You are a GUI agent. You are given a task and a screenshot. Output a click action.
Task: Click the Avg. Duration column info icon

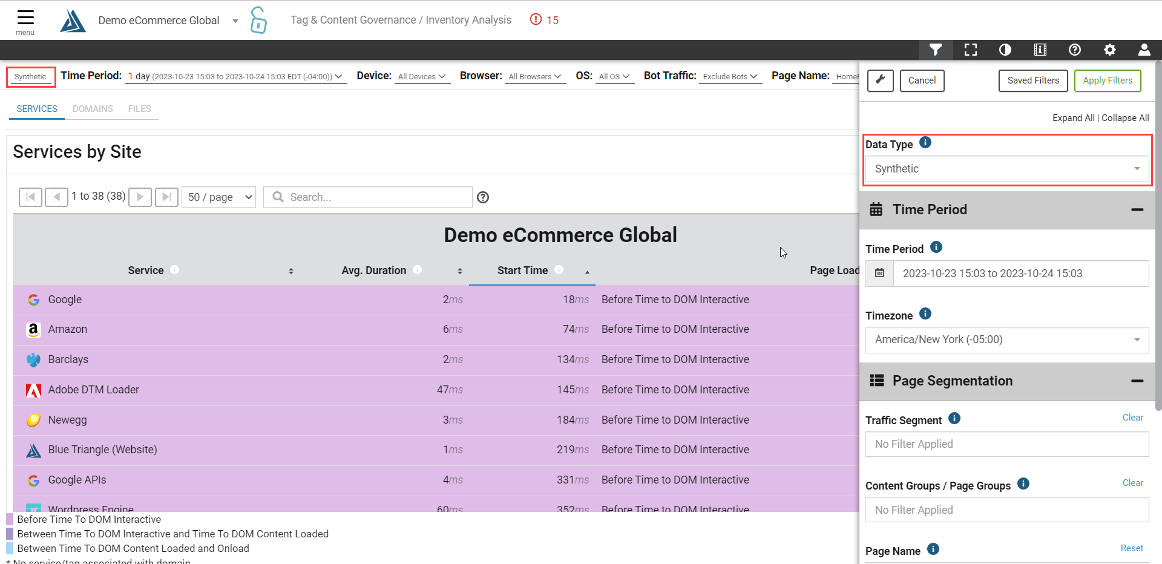(x=418, y=270)
